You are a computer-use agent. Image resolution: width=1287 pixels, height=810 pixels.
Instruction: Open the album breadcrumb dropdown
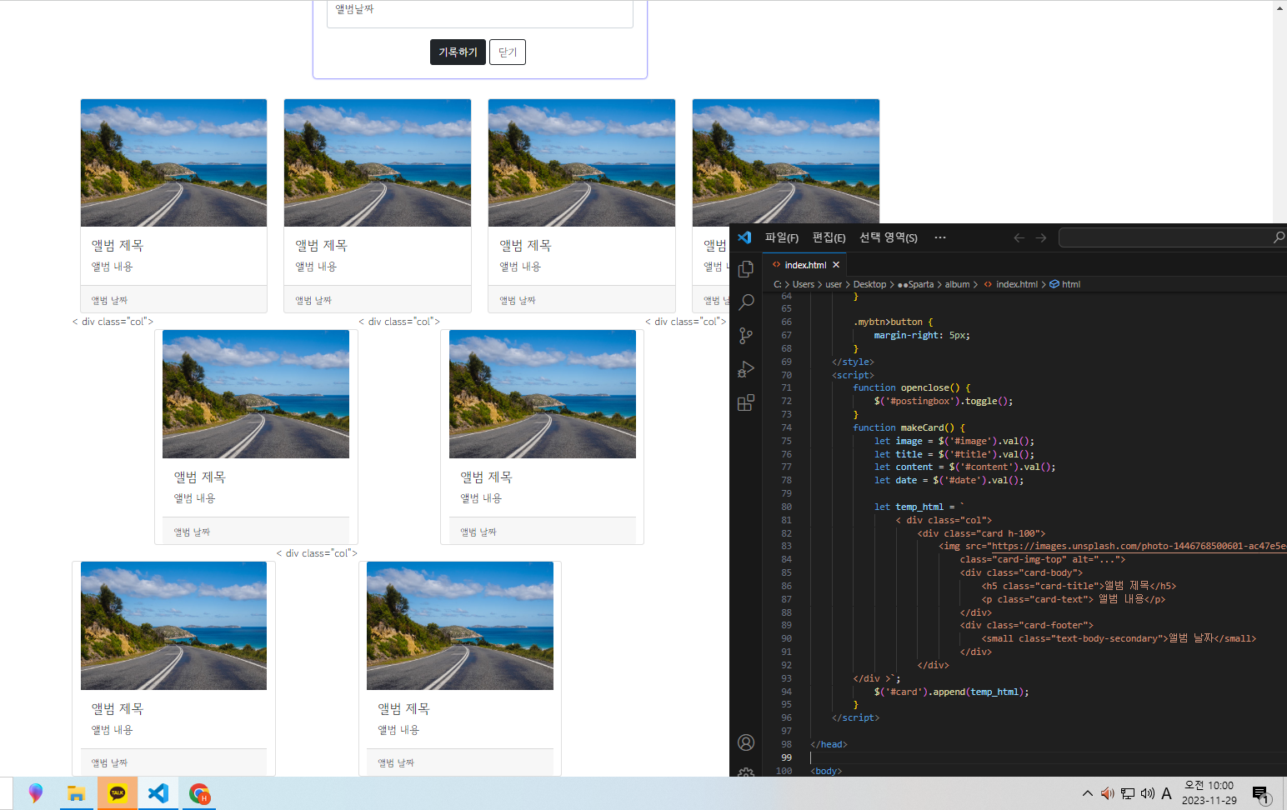click(x=957, y=284)
